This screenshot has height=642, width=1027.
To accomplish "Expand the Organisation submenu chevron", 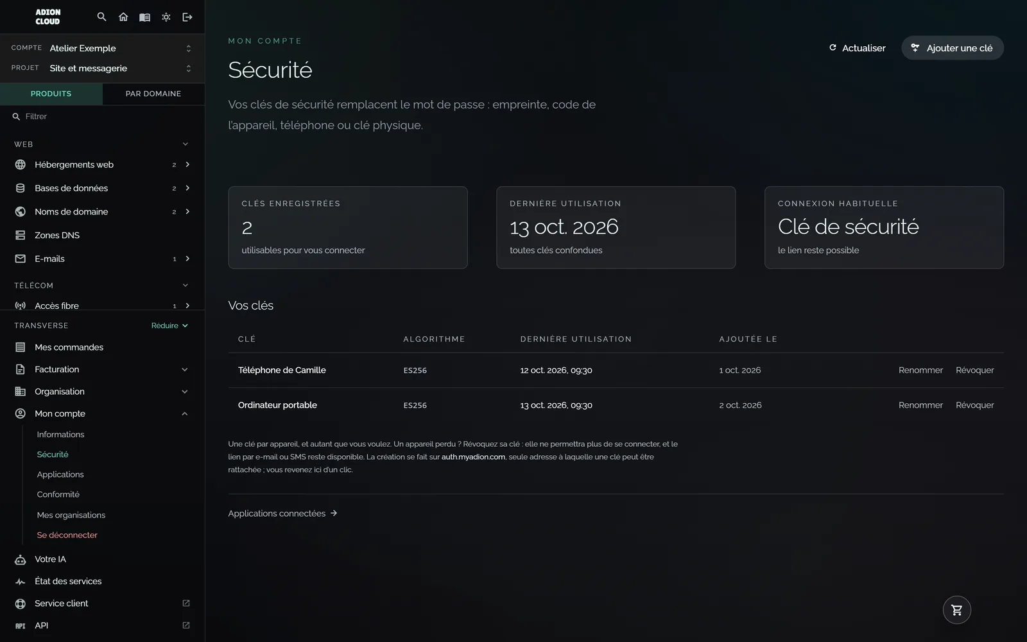I will click(185, 392).
